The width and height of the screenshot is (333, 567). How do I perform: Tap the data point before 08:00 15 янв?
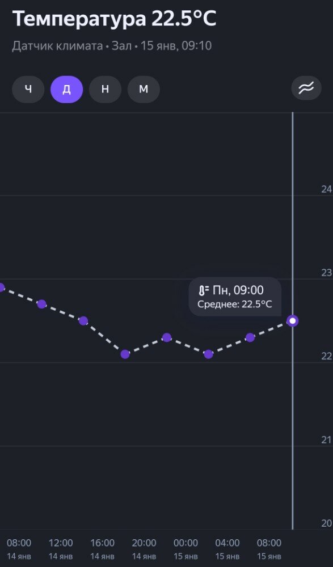250,337
